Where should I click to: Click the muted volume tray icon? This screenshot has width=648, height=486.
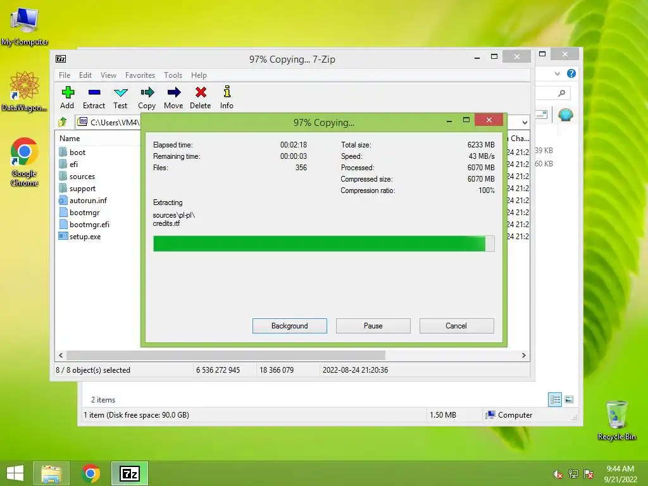(x=558, y=475)
